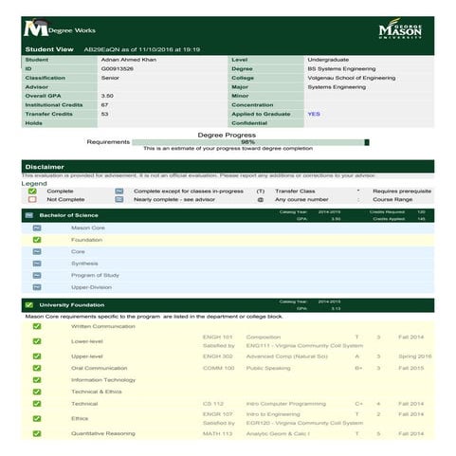Viewport: 456px width, 456px height.
Task: Click the in-progress icon next to Program of Study
Action: click(x=37, y=276)
